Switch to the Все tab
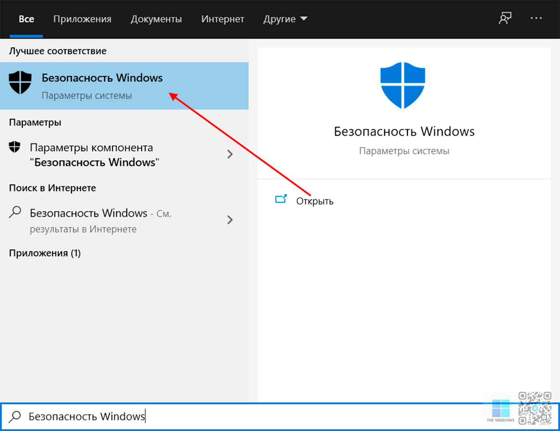This screenshot has height=431, width=560. tap(26, 19)
